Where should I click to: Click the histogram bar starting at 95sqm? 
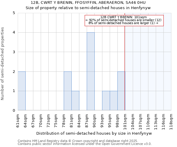click(114, 101)
